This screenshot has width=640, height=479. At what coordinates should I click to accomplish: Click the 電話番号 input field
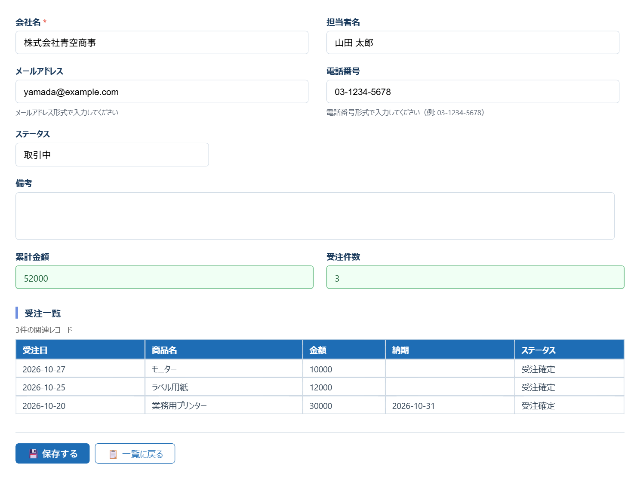click(473, 92)
